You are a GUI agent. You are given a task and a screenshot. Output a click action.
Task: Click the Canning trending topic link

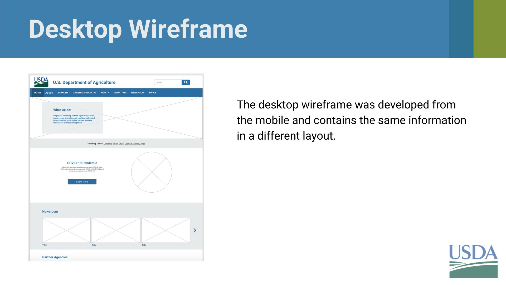(108, 144)
